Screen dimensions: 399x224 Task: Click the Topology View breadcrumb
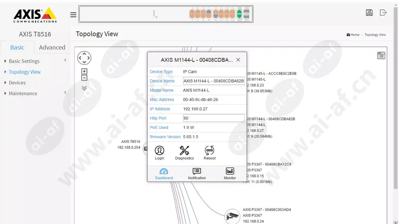point(375,35)
